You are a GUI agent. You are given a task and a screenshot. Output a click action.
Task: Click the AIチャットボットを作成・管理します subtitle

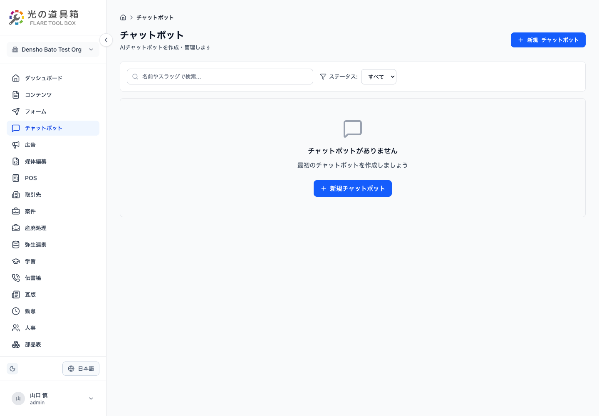(x=165, y=47)
